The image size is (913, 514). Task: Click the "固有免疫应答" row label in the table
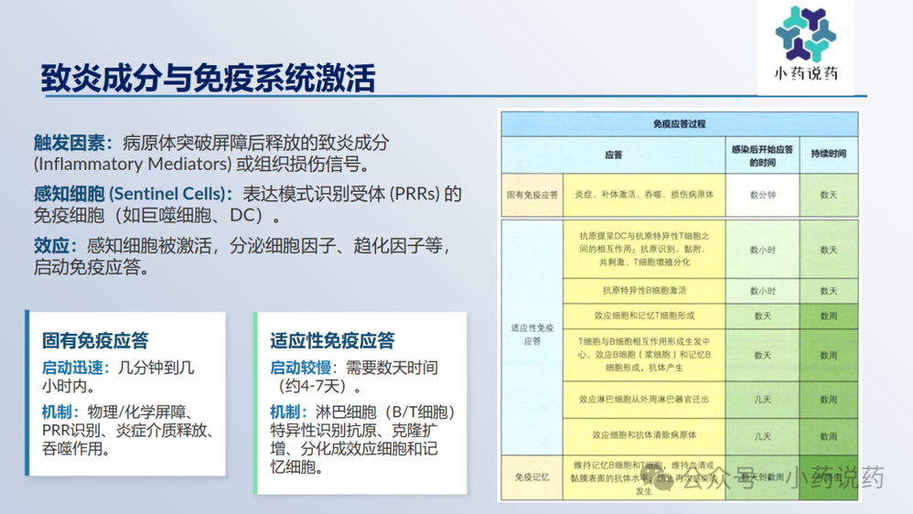(532, 195)
